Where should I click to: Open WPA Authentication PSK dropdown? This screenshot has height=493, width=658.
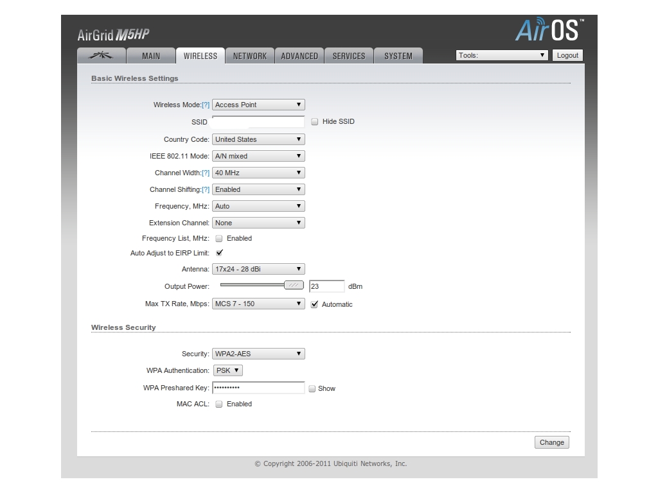(228, 370)
